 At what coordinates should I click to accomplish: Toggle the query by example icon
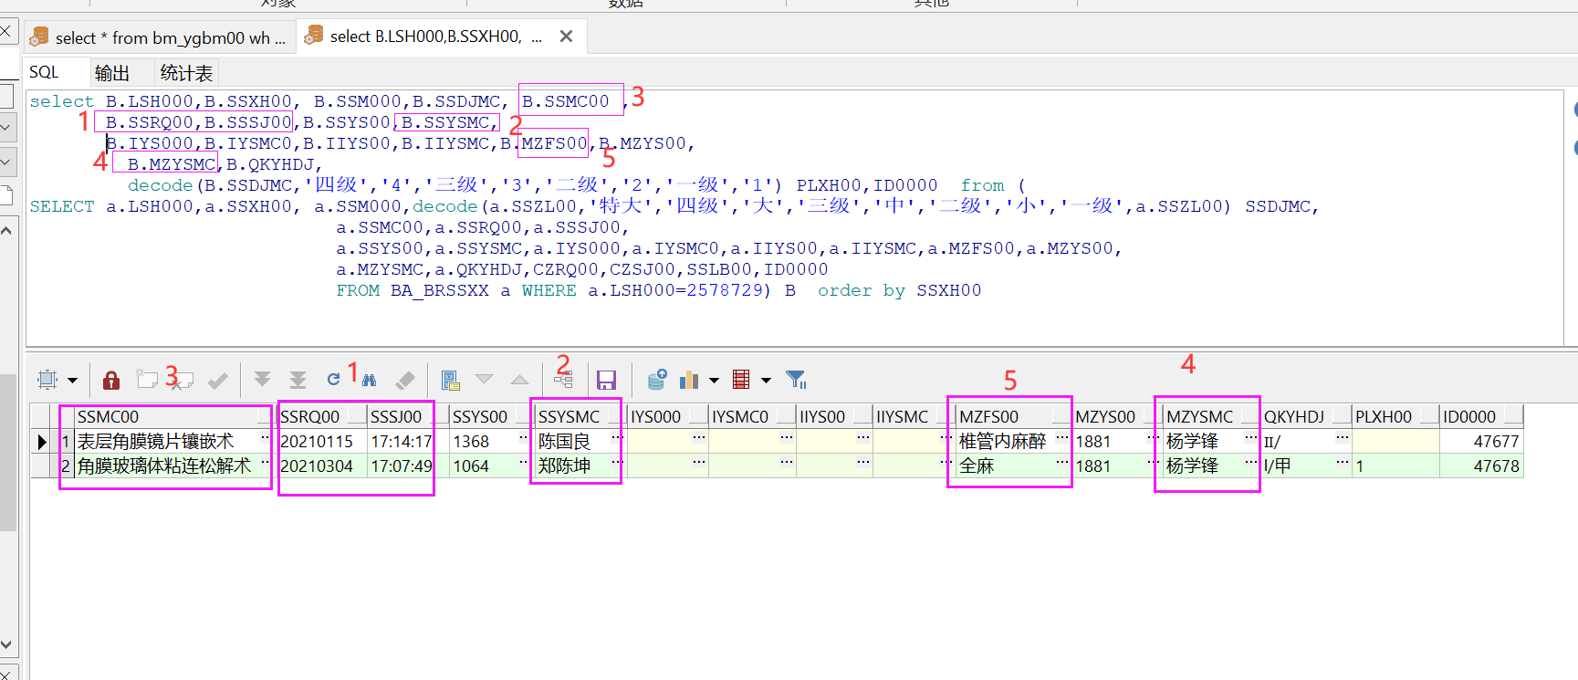(x=450, y=380)
